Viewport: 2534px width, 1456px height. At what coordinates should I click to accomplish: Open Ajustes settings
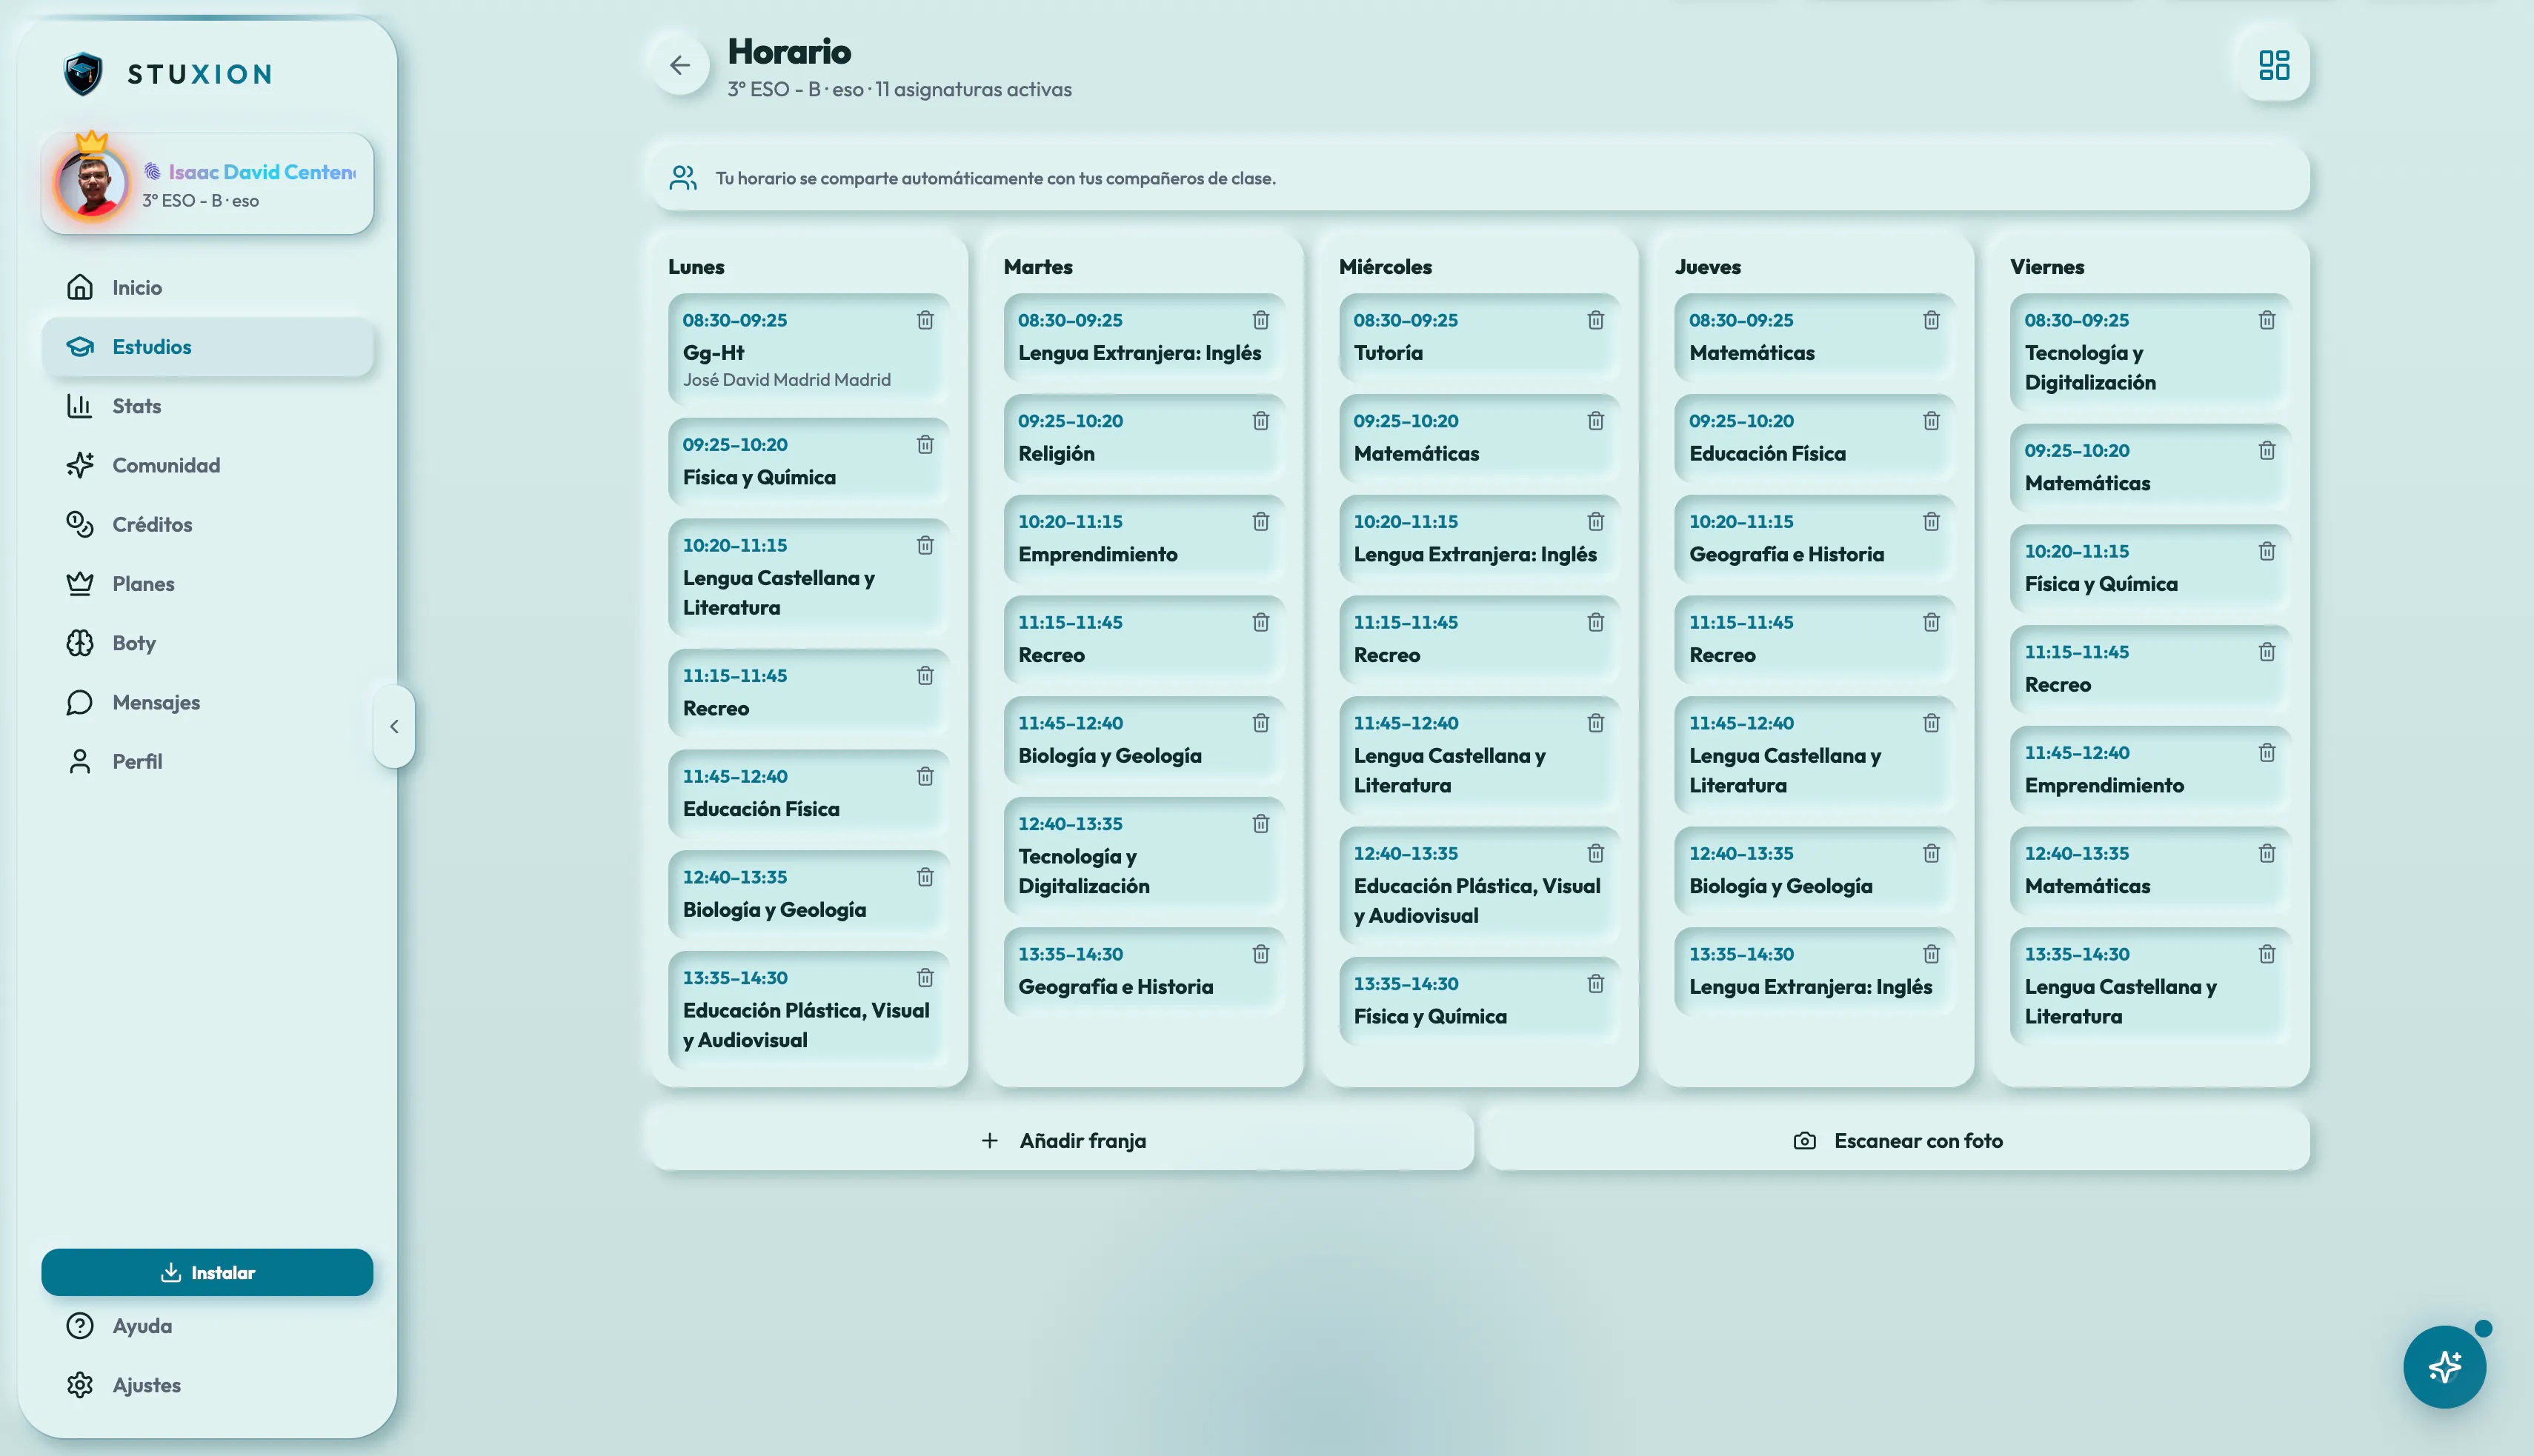tap(207, 1385)
